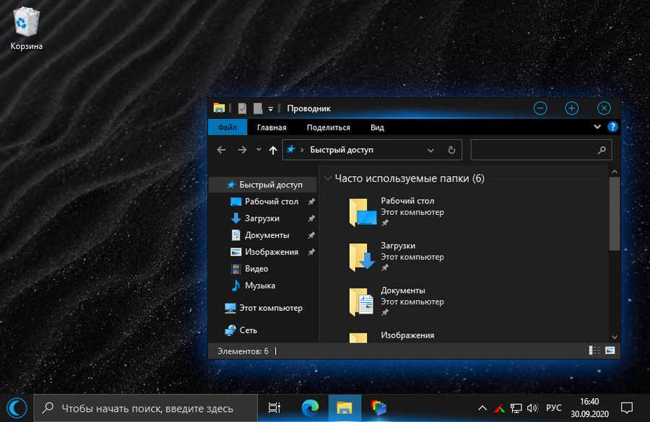Click the volume speaker tray icon
The width and height of the screenshot is (650, 422).
click(x=533, y=408)
